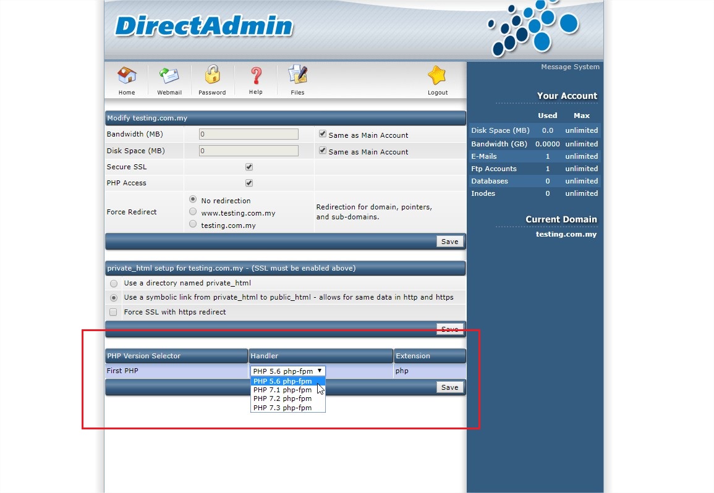Click the PHP Version Selector column header
The width and height of the screenshot is (714, 493).
[176, 356]
